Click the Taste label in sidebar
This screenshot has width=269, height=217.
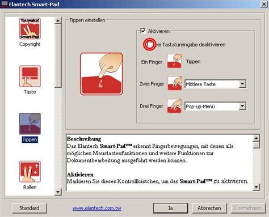30,92
